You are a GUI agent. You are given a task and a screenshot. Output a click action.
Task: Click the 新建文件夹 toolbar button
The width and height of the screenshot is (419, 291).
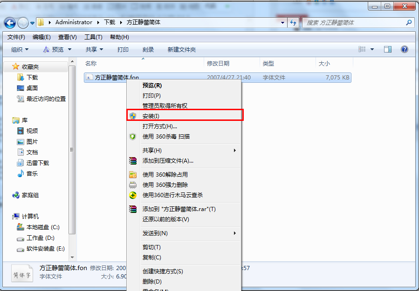coord(182,50)
